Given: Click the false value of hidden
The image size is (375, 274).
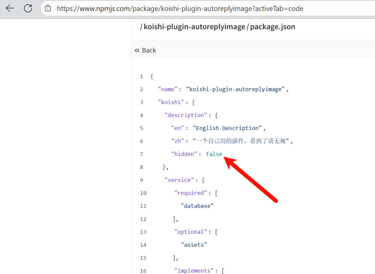Looking at the screenshot, I should pyautogui.click(x=214, y=154).
